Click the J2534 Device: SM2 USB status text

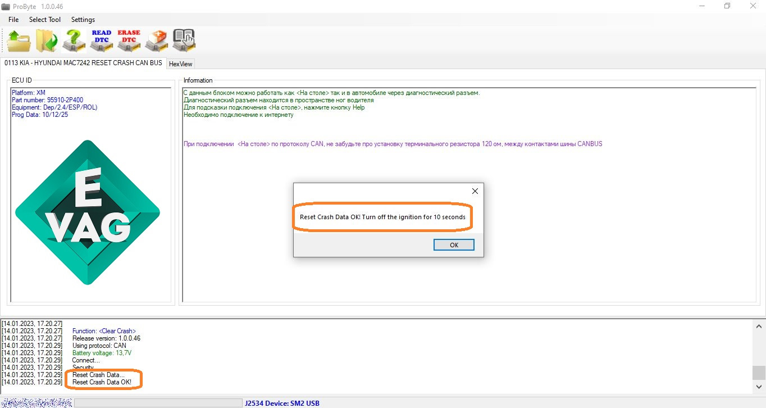tap(282, 403)
